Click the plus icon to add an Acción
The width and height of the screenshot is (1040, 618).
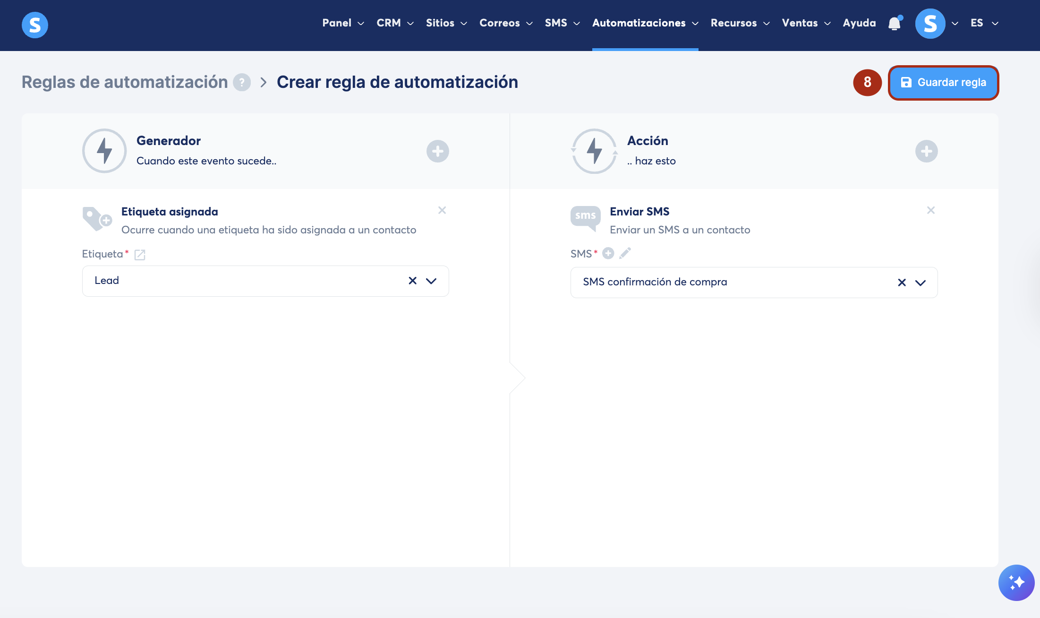click(x=926, y=151)
